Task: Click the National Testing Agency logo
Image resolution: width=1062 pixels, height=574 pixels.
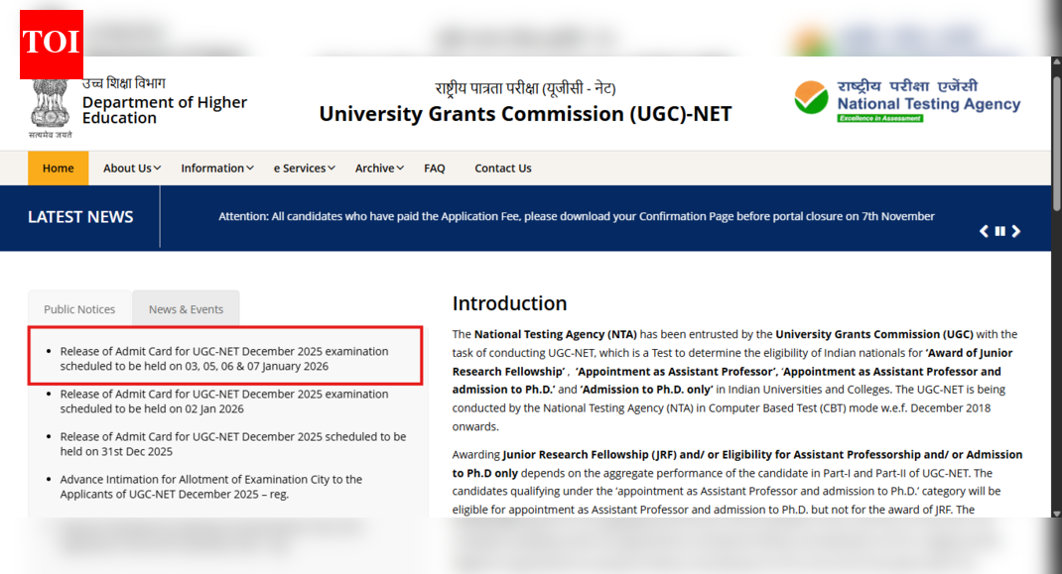Action: (x=907, y=101)
